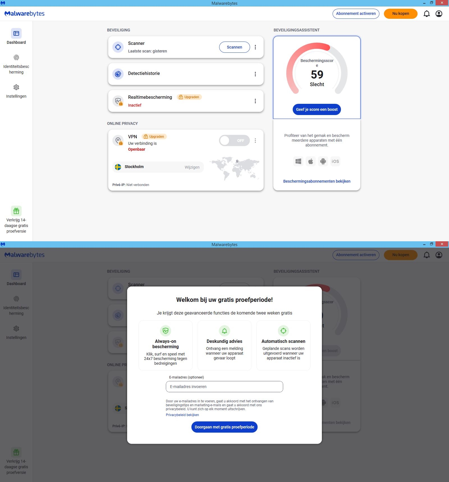The image size is (449, 482).
Task: Click the Malwarebytes logo in upper window
Action: click(x=24, y=14)
